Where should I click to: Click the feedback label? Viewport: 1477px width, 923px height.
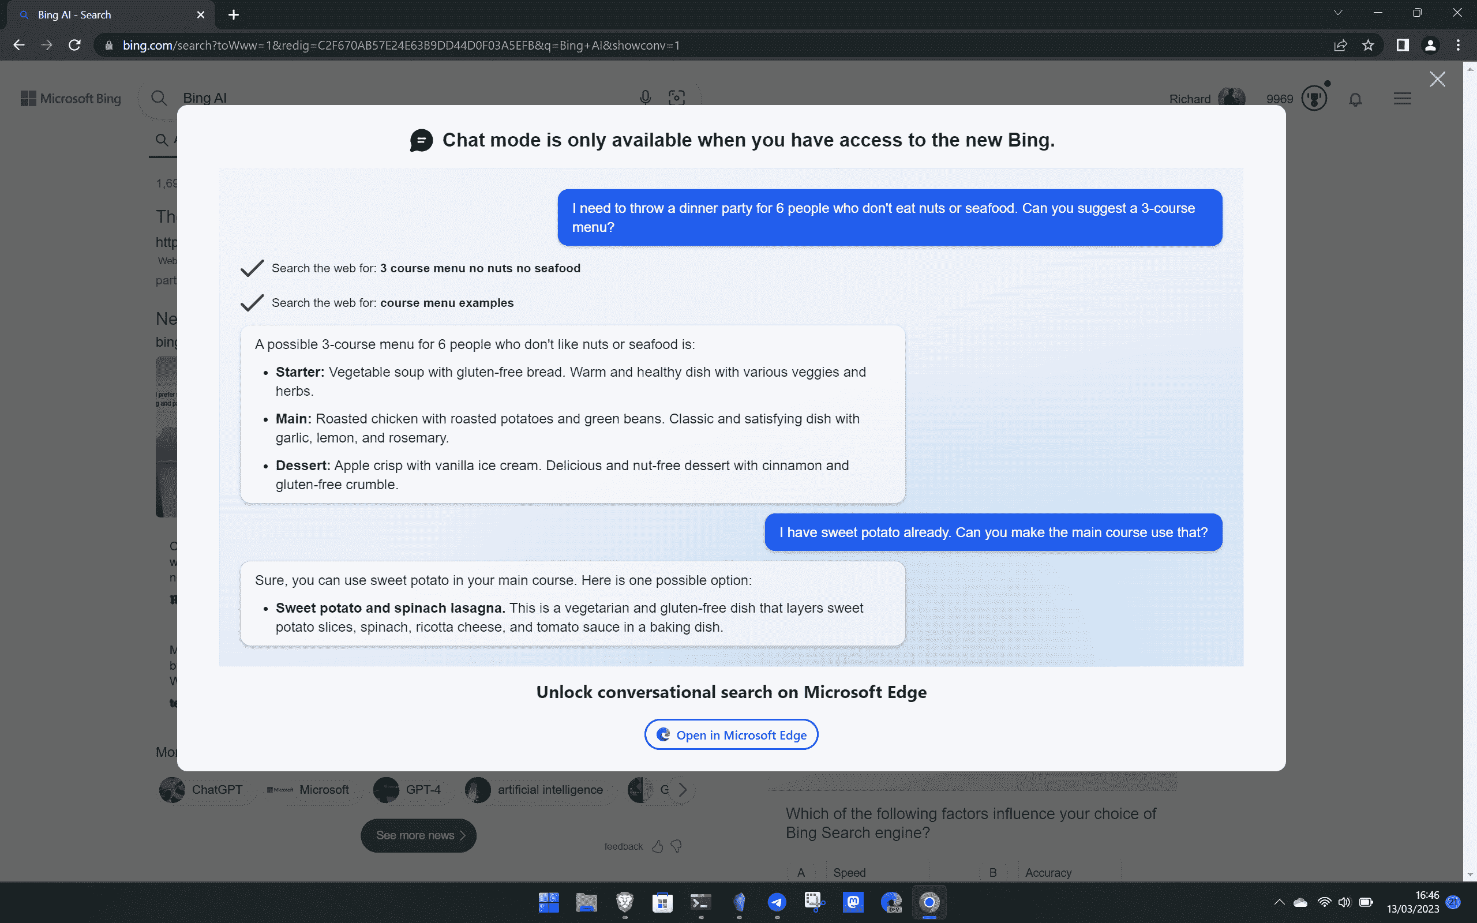point(623,846)
